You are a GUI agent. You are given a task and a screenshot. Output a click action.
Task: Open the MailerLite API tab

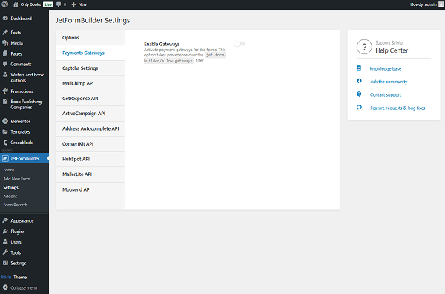[90, 174]
